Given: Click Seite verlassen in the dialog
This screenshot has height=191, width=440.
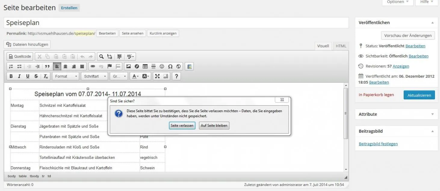Looking at the screenshot, I should click(182, 125).
